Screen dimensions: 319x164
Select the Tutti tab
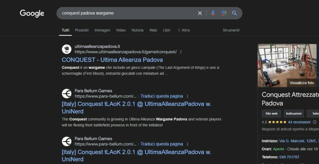[65, 30]
